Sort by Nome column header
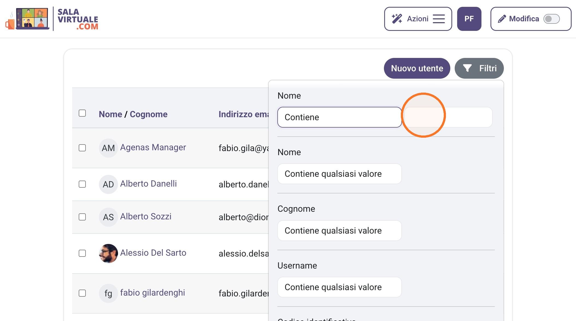Image resolution: width=576 pixels, height=321 pixels. pyautogui.click(x=110, y=114)
